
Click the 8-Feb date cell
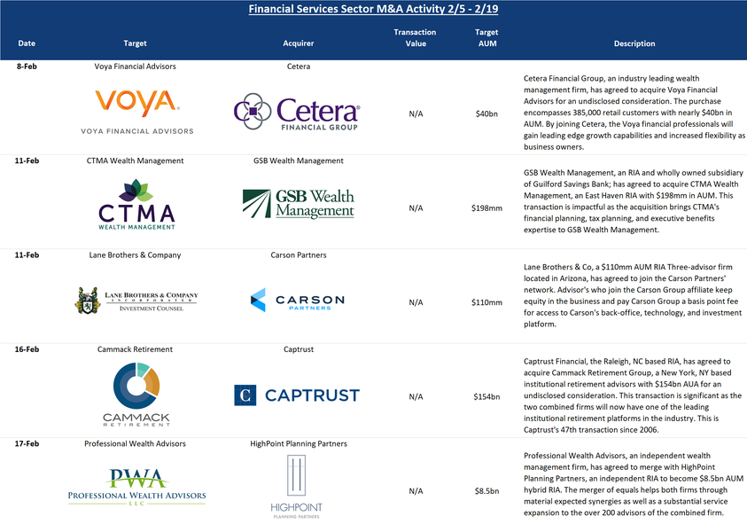(x=27, y=66)
